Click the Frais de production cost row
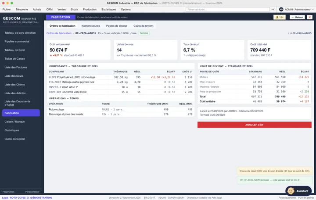Viewport: 316px width, 200px height. 254,92
